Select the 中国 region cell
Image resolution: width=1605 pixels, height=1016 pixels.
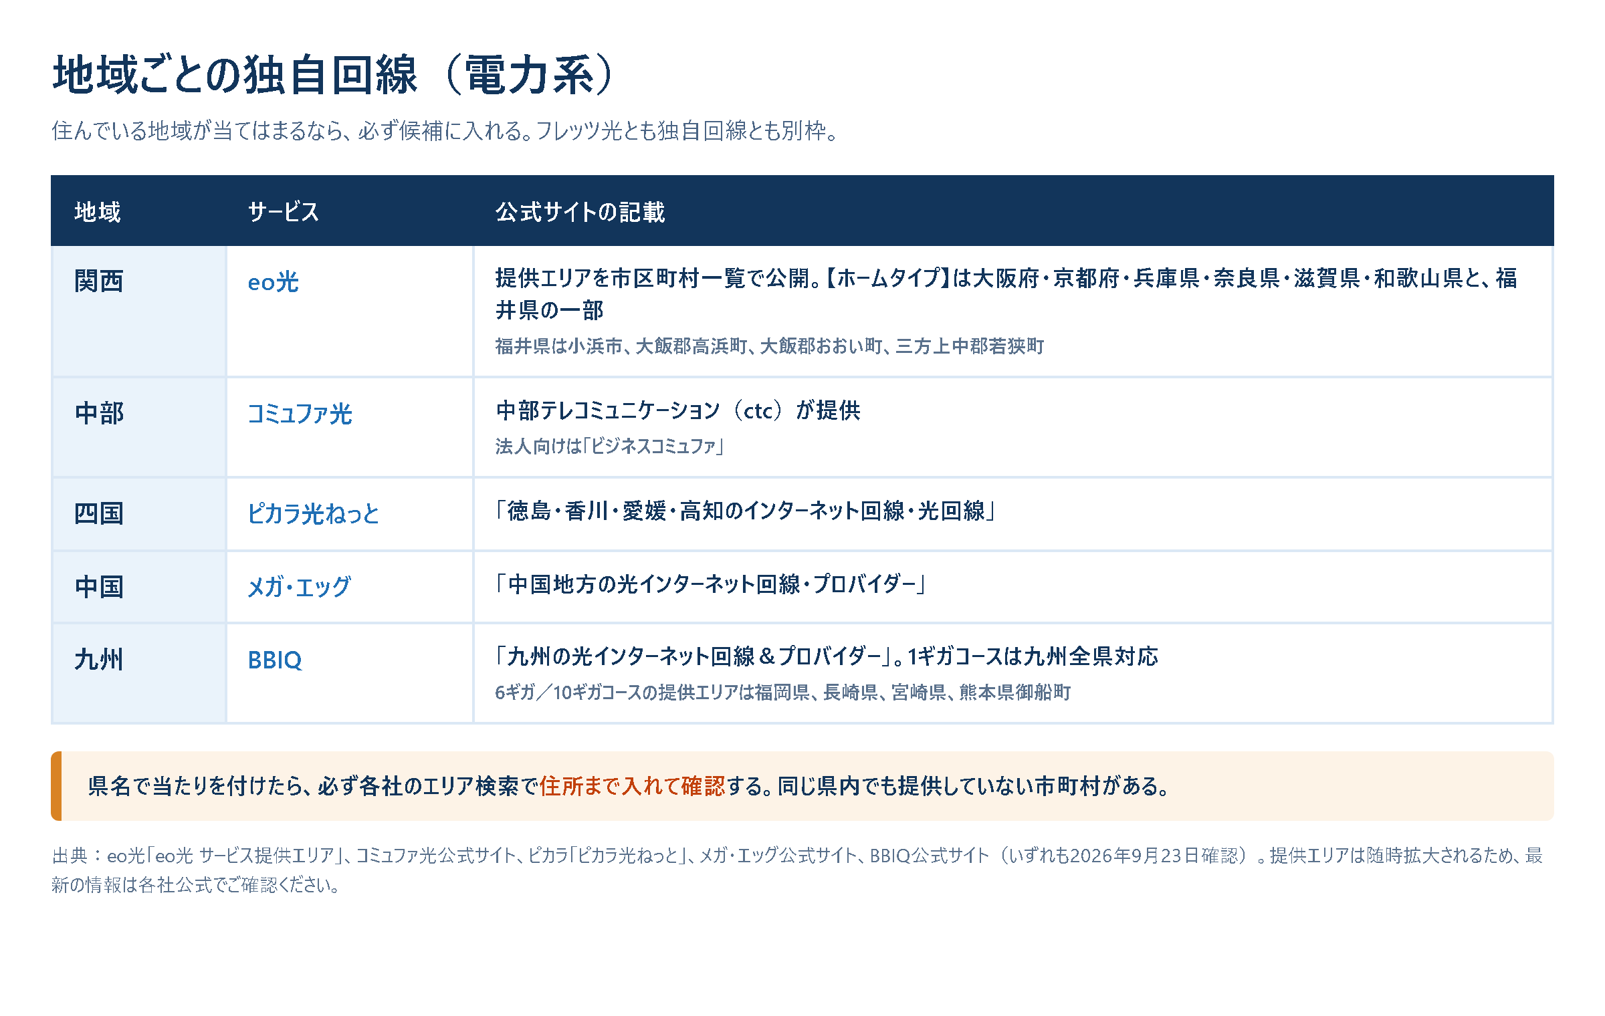tap(139, 587)
